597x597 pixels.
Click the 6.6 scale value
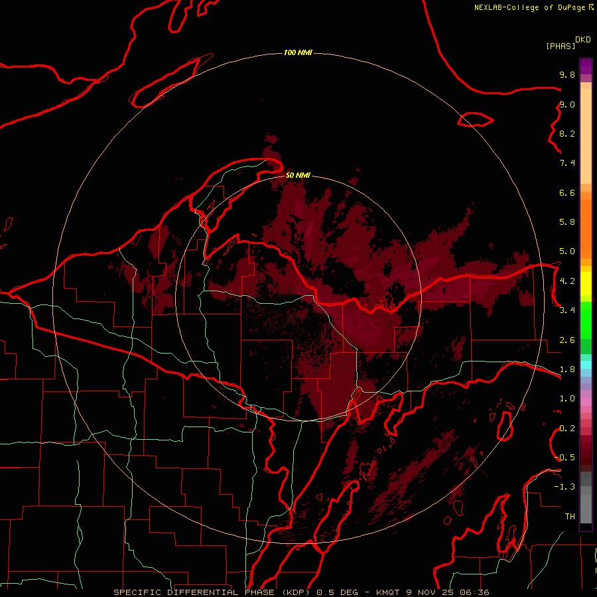[x=567, y=192]
